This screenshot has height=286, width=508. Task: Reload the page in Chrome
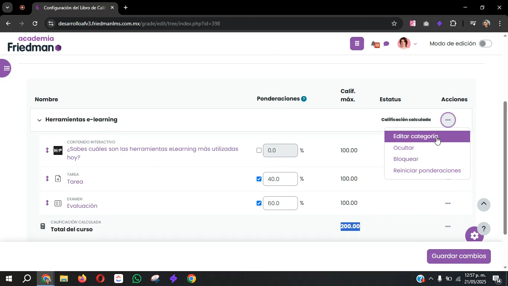point(35,23)
